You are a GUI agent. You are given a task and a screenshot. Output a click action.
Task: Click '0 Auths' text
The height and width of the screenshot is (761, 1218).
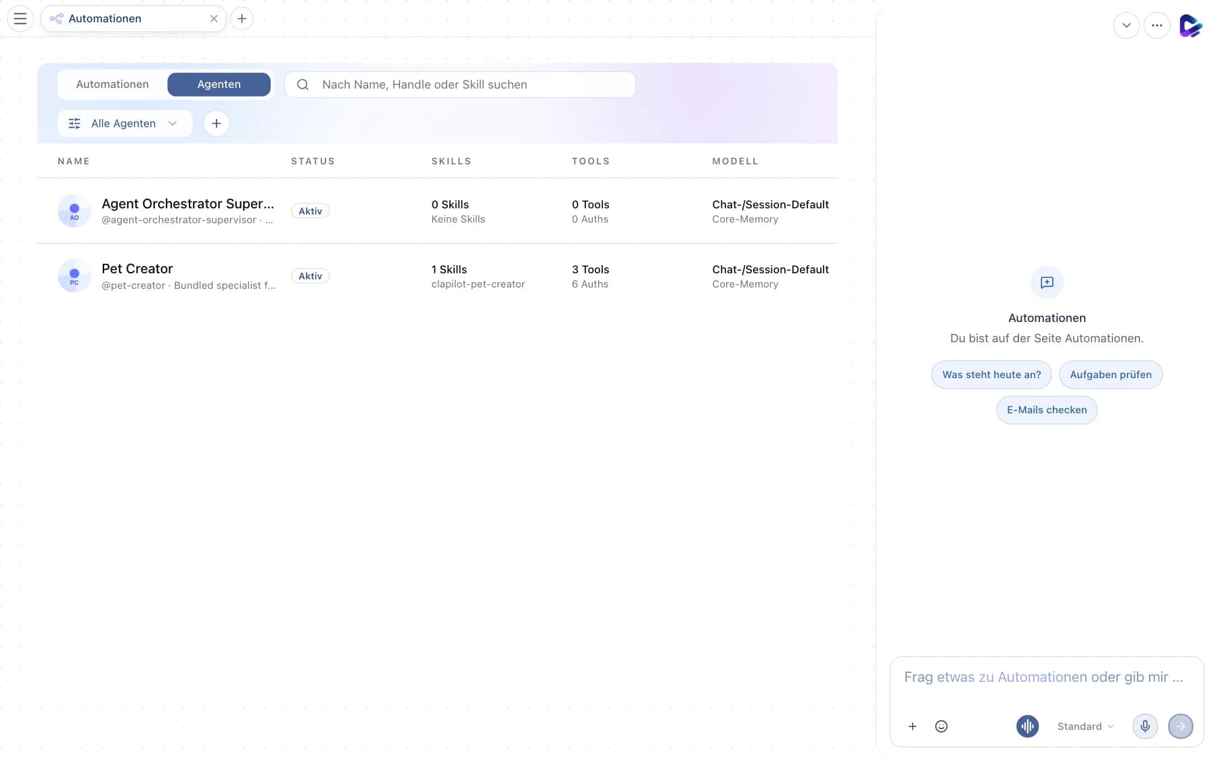click(x=590, y=219)
